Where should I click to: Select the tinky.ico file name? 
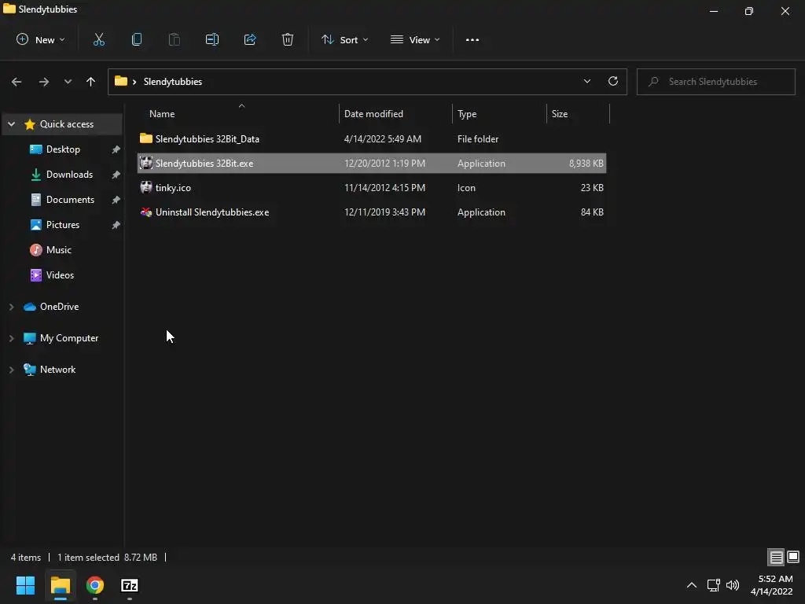[173, 187]
